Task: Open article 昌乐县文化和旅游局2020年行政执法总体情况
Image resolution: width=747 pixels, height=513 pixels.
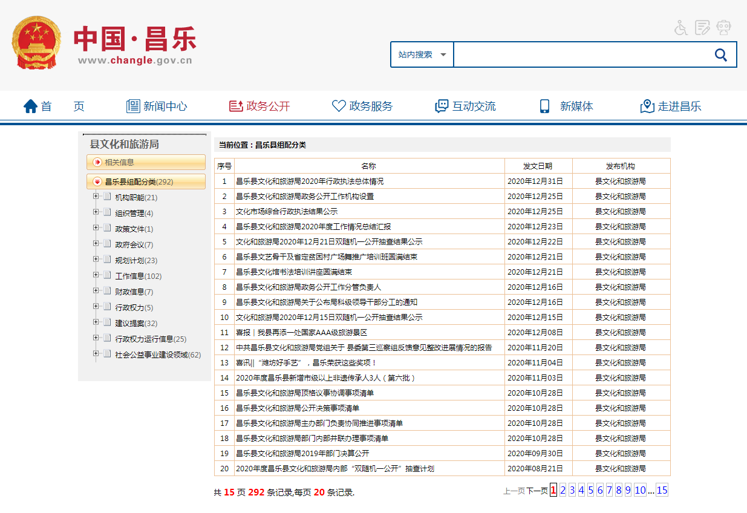Action: pos(309,181)
